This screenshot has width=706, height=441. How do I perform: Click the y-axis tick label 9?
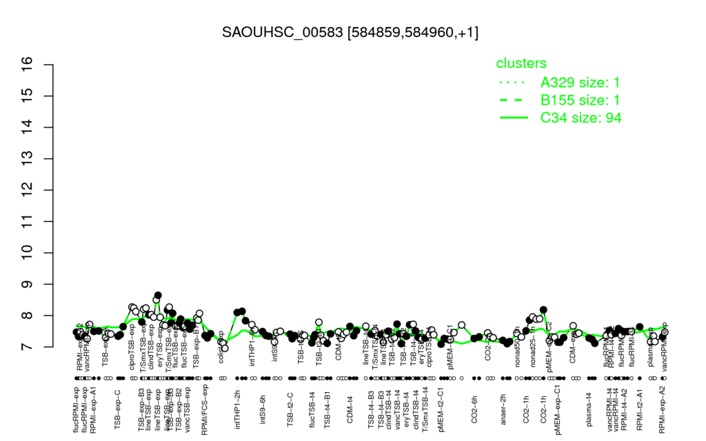coord(28,285)
